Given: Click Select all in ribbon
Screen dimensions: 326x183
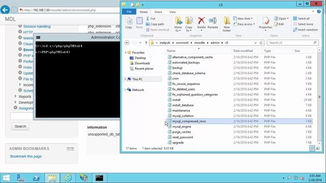Looking at the screenshot, I should pos(302,18).
